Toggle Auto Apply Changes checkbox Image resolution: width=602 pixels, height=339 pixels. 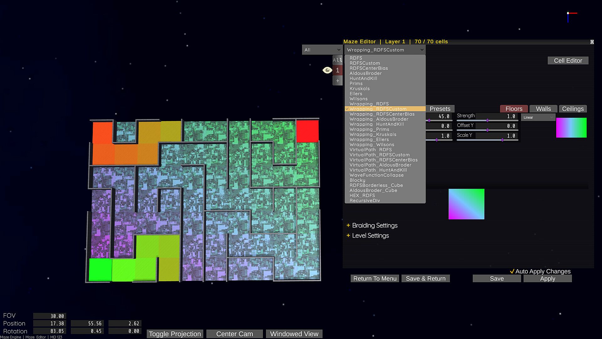(512, 272)
